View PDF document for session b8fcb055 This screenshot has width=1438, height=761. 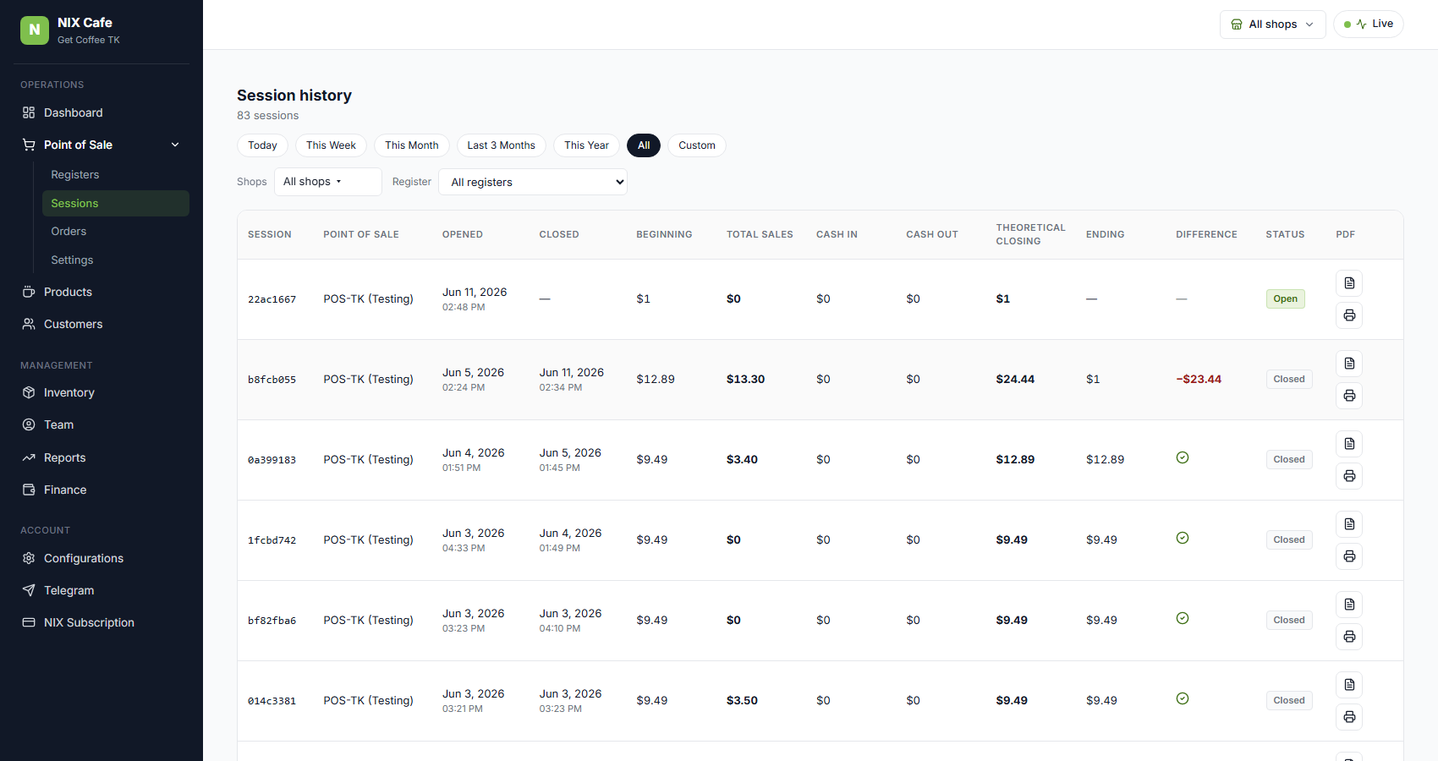point(1349,364)
